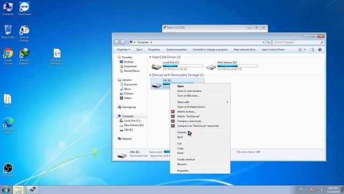This screenshot has height=194, width=344.
Task: Choose Eject in the context menu
Action: 200,137
